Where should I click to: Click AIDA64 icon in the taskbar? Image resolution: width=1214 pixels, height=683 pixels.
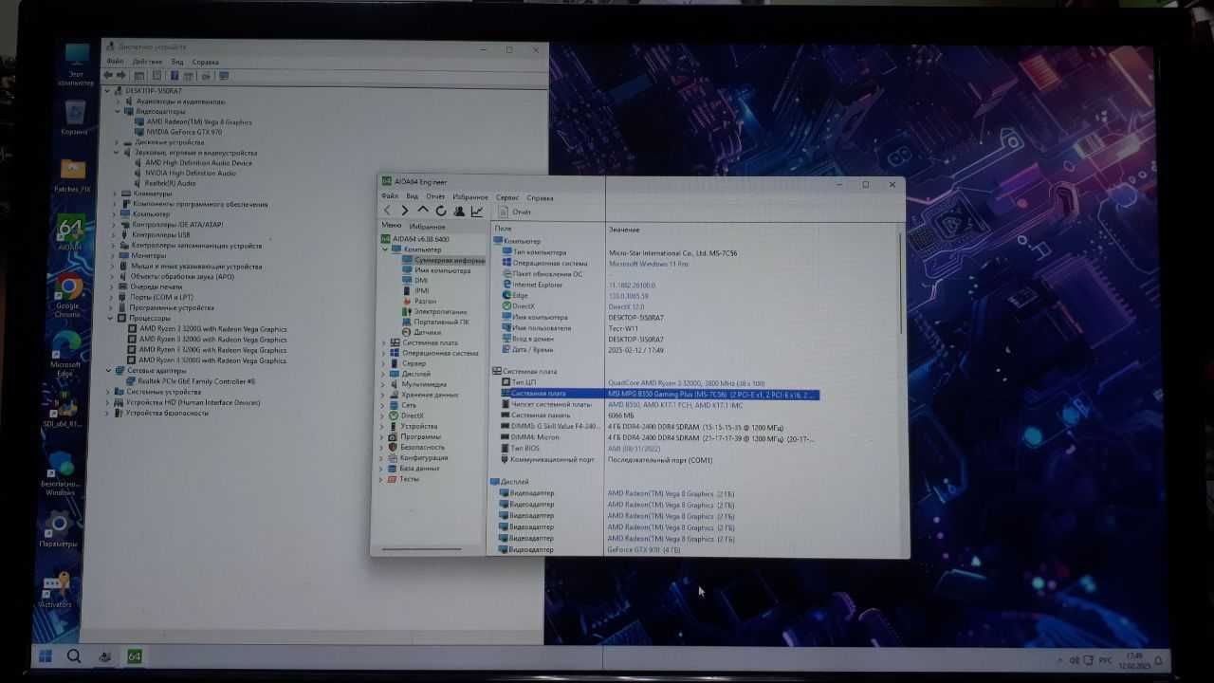pos(134,656)
